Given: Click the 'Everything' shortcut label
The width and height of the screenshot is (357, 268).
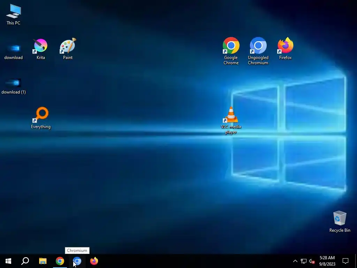Looking at the screenshot, I should pyautogui.click(x=41, y=127).
